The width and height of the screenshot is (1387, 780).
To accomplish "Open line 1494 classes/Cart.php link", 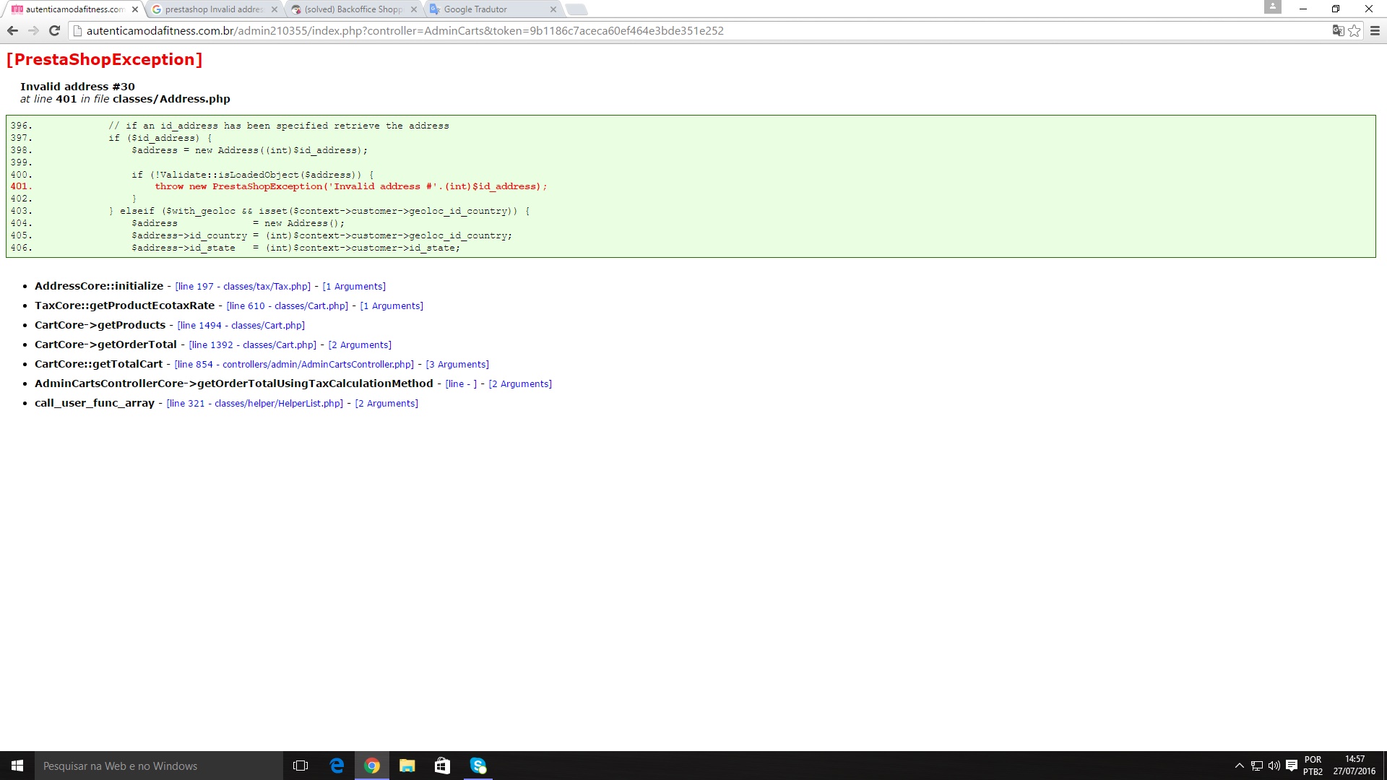I will pos(241,326).
